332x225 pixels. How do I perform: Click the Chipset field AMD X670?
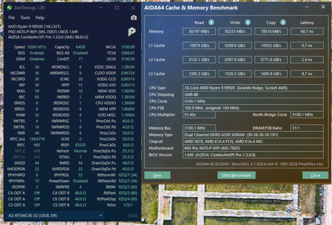[x=253, y=141]
